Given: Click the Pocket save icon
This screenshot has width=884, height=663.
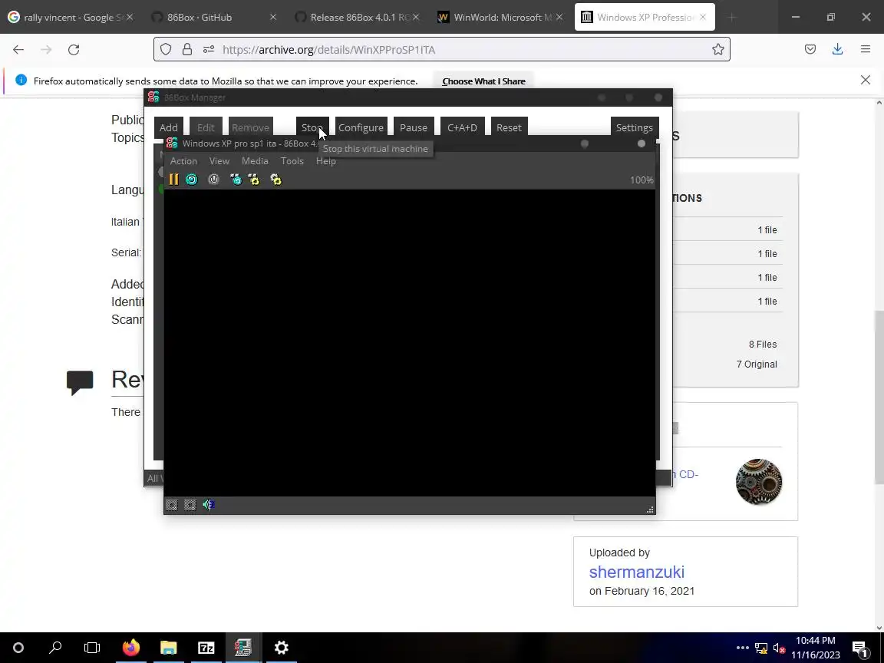Looking at the screenshot, I should click(x=810, y=50).
